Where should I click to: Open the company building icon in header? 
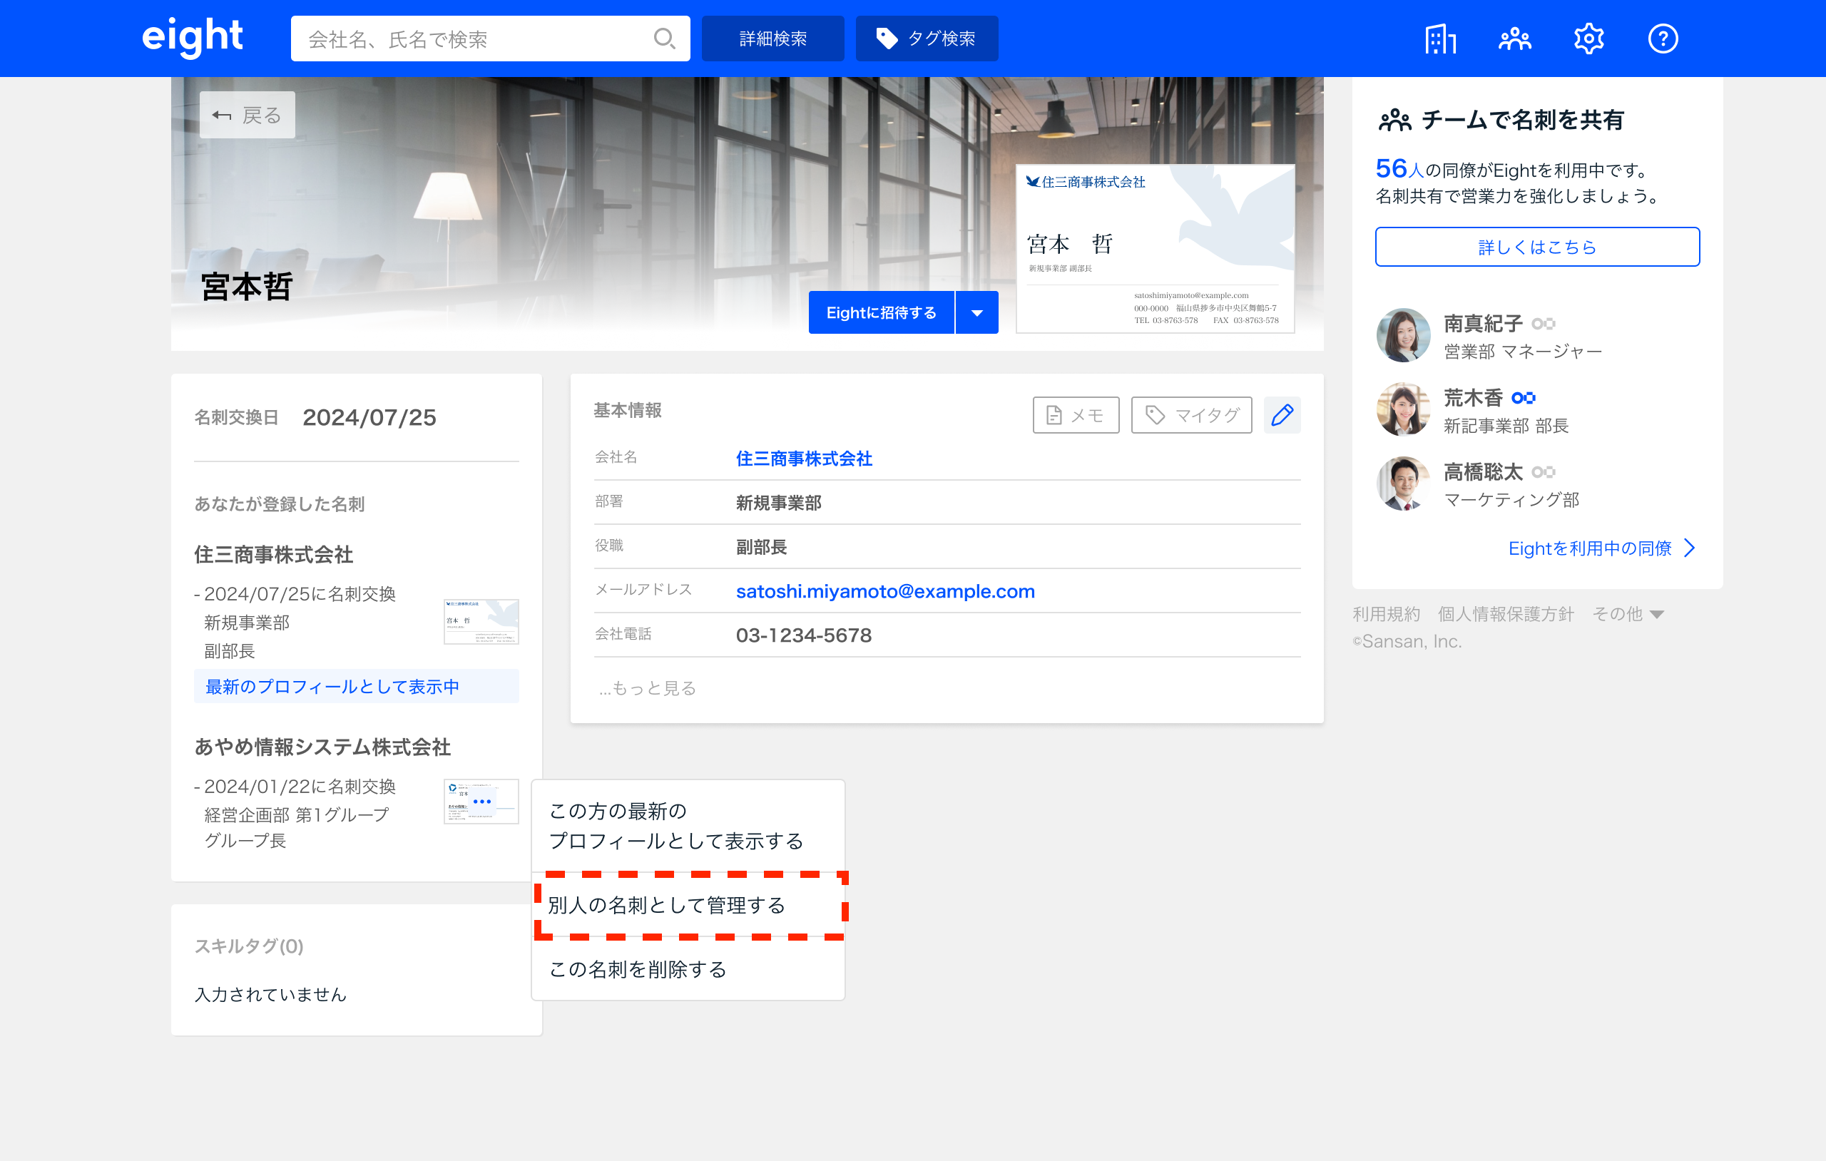click(1439, 39)
